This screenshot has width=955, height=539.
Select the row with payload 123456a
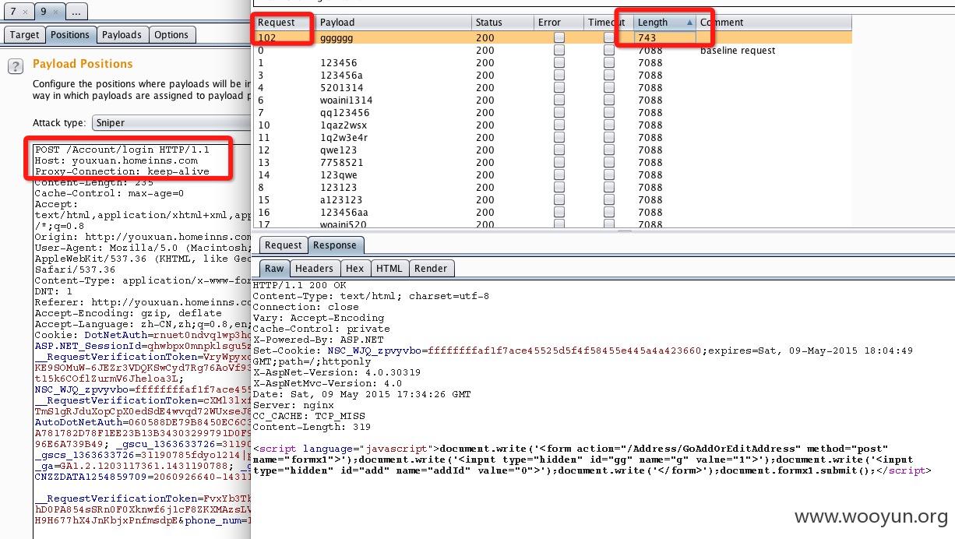553,75
